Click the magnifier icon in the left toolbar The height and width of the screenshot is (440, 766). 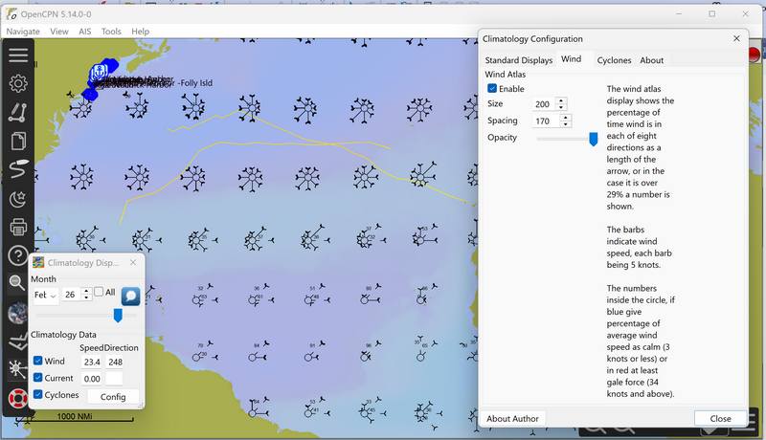tap(17, 282)
